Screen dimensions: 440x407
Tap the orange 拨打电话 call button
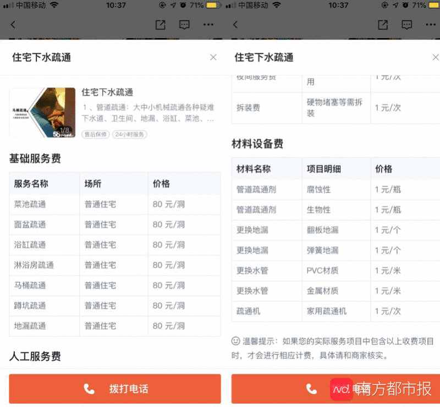pyautogui.click(x=114, y=388)
